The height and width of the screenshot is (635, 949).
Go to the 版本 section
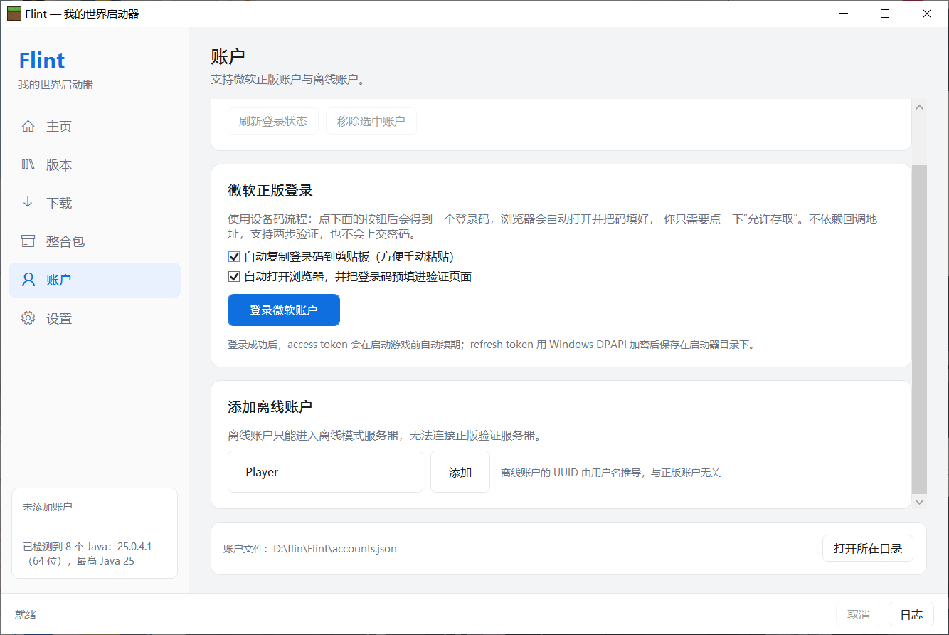(95, 165)
